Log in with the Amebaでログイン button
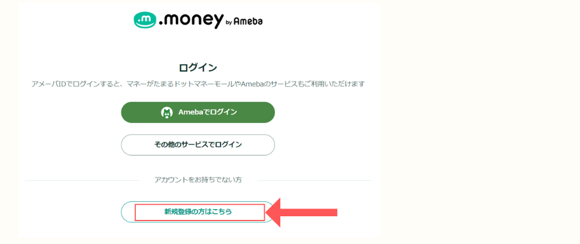The width and height of the screenshot is (580, 244). (x=198, y=113)
